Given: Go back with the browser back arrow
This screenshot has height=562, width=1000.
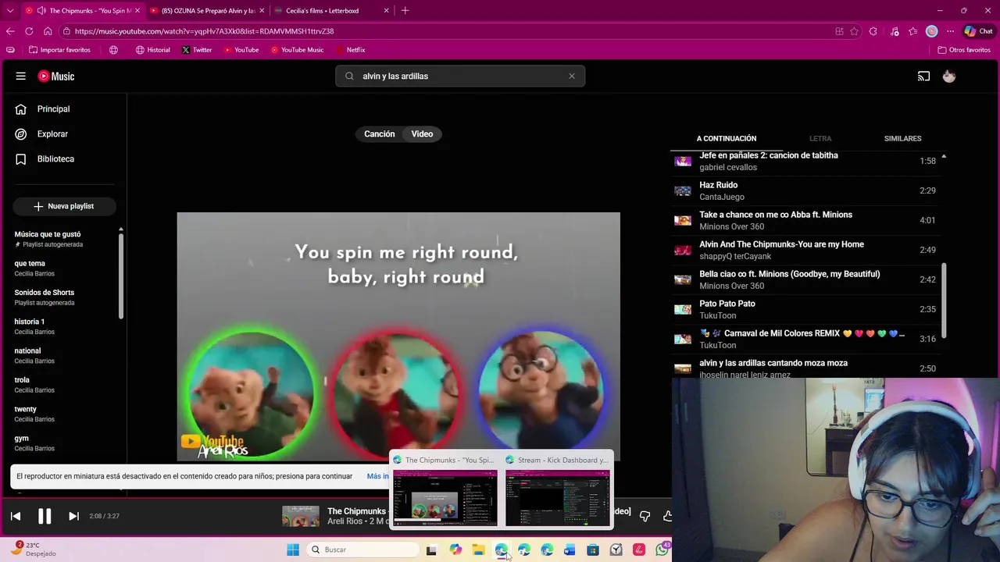Looking at the screenshot, I should [x=10, y=31].
